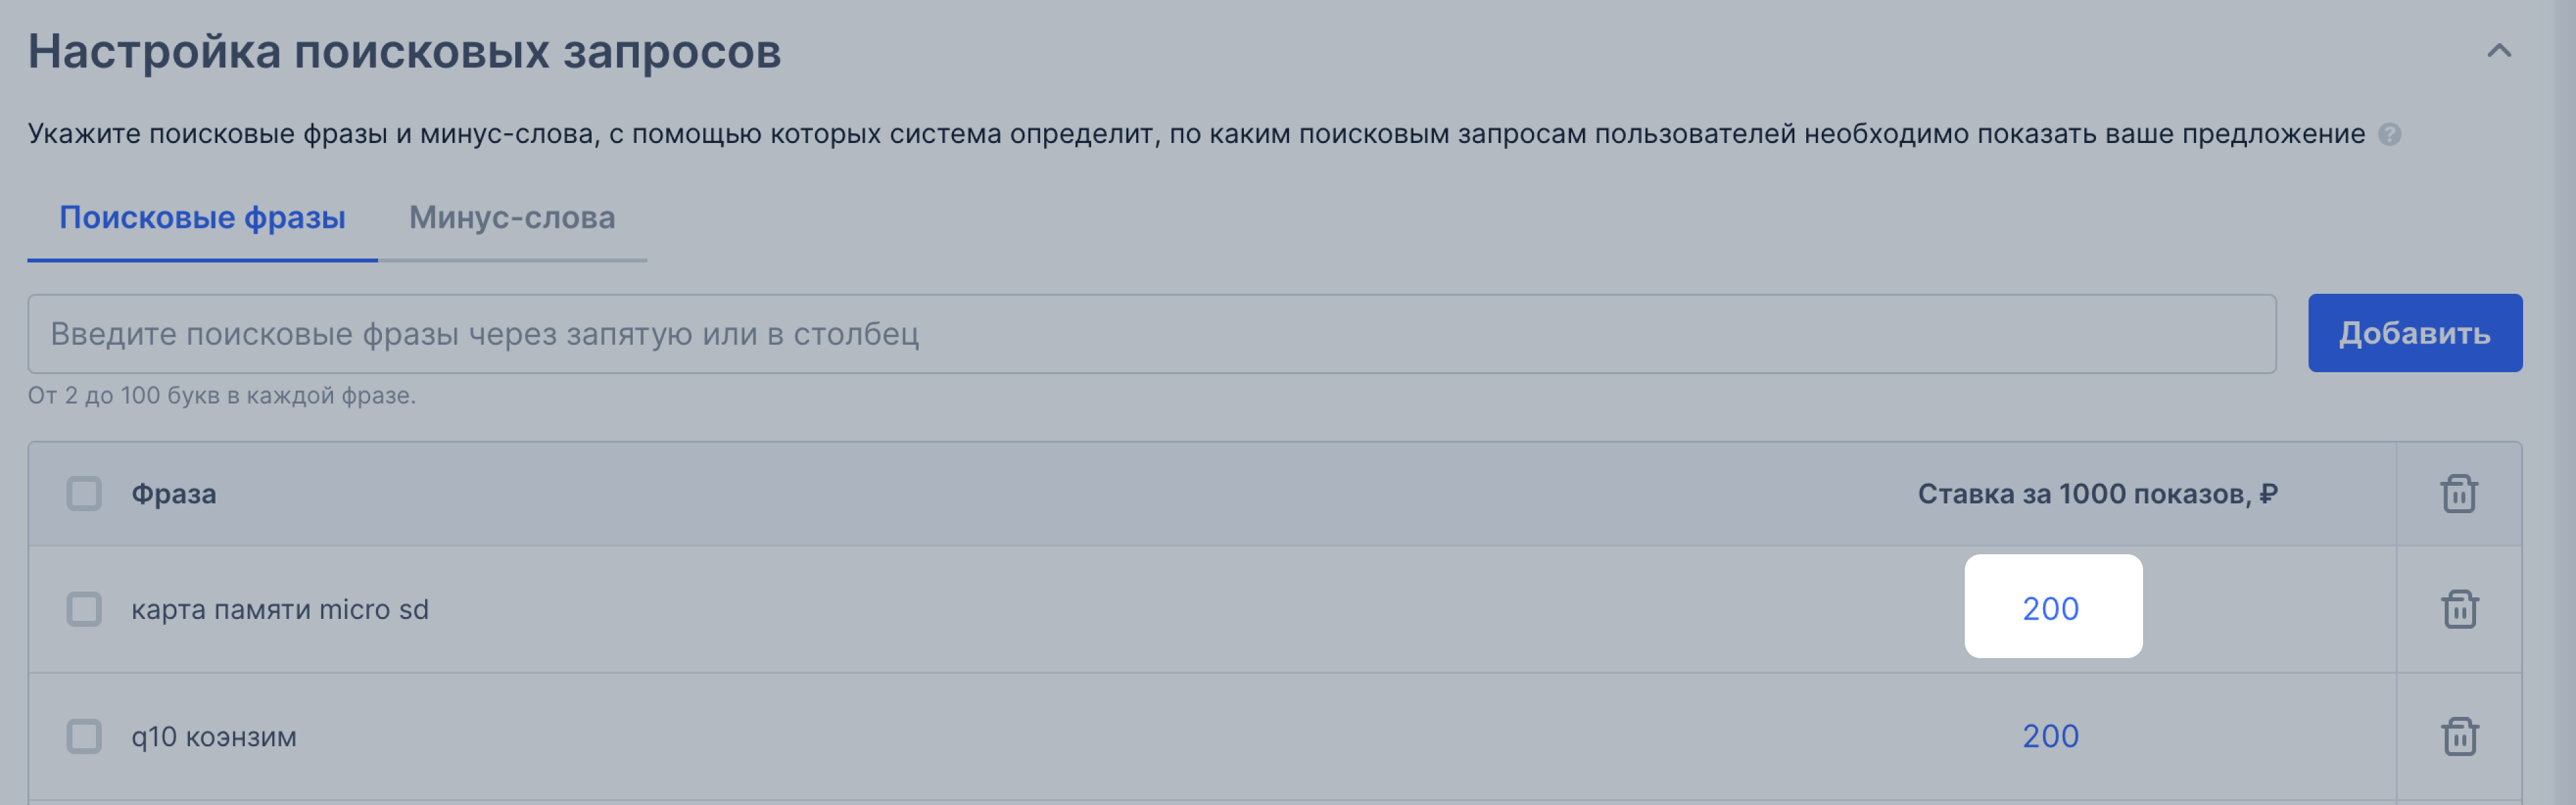The height and width of the screenshot is (805, 2576).
Task: Click the карта памяти micro sd phrase text
Action: 280,609
